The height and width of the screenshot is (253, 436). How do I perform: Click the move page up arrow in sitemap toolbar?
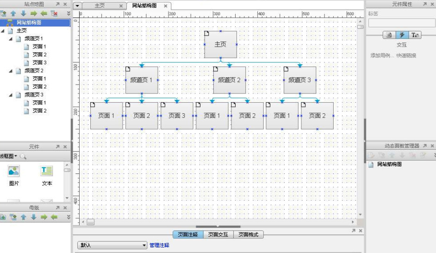point(13,13)
